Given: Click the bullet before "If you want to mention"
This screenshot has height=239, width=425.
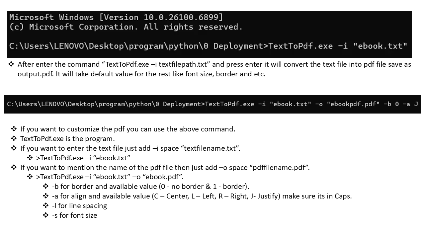Looking at the screenshot, I should tap(14, 167).
